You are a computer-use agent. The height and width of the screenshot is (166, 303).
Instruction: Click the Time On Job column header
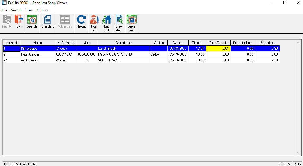point(218,43)
